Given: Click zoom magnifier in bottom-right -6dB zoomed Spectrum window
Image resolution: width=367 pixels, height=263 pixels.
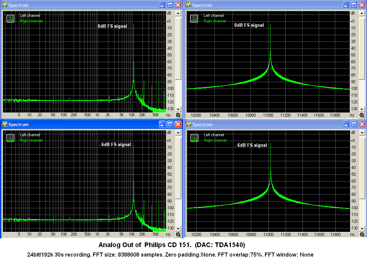Looking at the screenshot, I should tap(362, 234).
